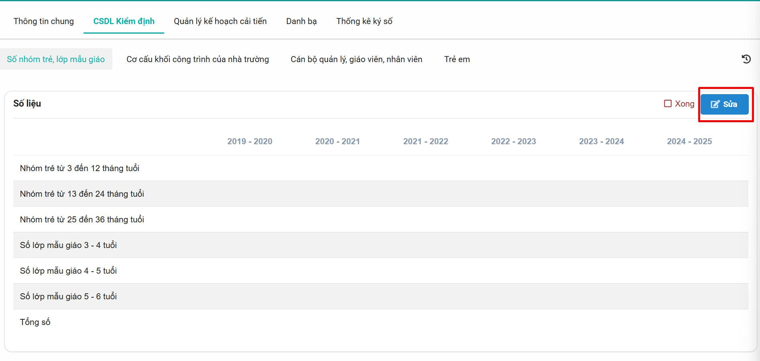Open the Thống kê ký số tab
Viewport: 760px width, 361px height.
364,21
